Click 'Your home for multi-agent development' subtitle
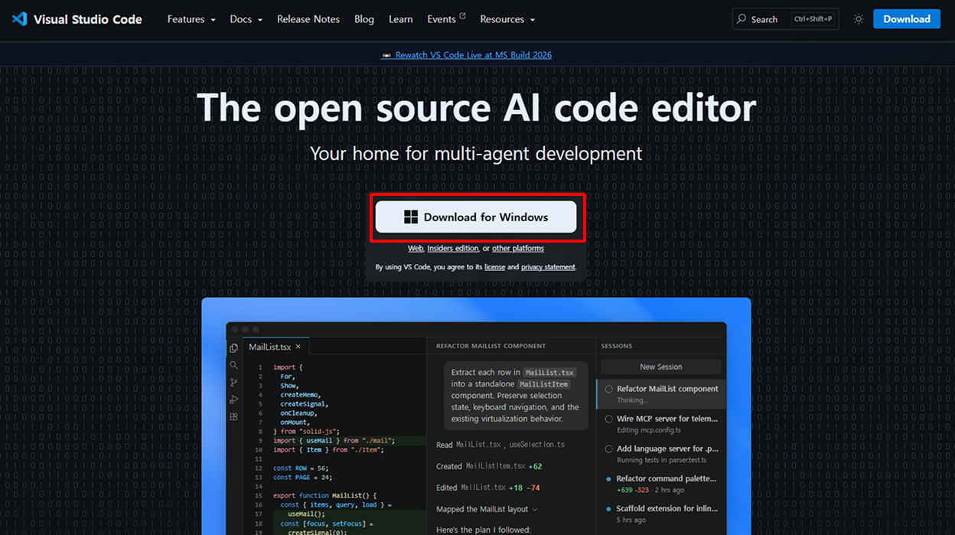Image resolution: width=955 pixels, height=535 pixels. tap(476, 154)
